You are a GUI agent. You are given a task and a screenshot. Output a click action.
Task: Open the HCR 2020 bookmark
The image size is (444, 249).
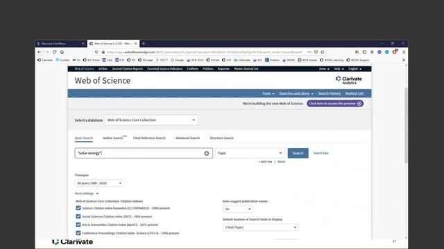coord(195,60)
